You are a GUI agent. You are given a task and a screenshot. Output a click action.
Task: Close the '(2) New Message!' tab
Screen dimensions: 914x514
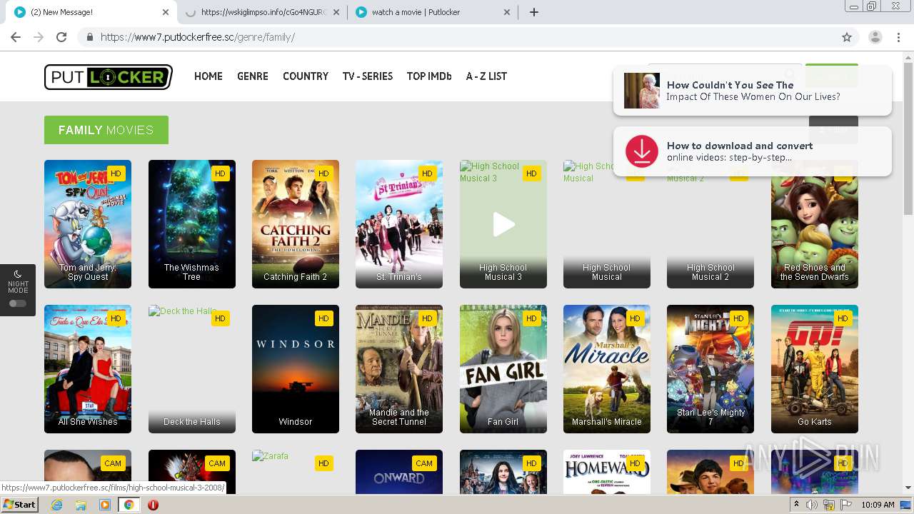pos(166,12)
